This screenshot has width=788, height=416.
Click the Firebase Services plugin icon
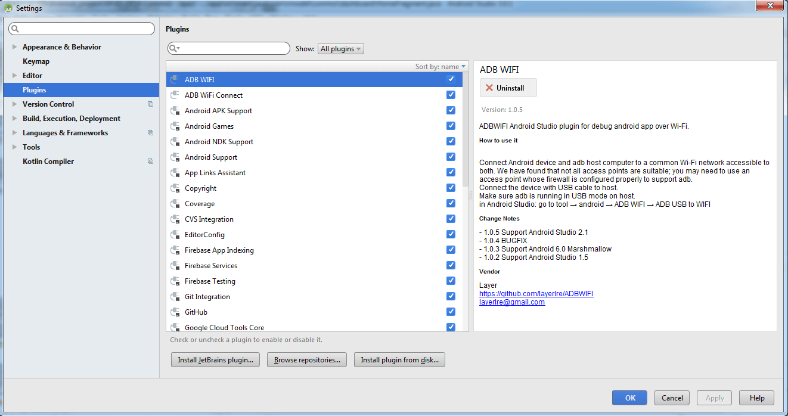(x=175, y=265)
